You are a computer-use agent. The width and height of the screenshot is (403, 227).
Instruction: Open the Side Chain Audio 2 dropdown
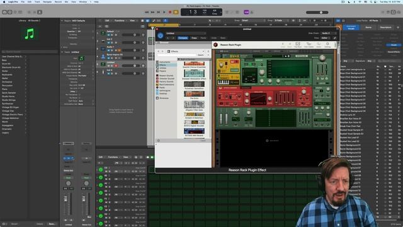pos(329,33)
